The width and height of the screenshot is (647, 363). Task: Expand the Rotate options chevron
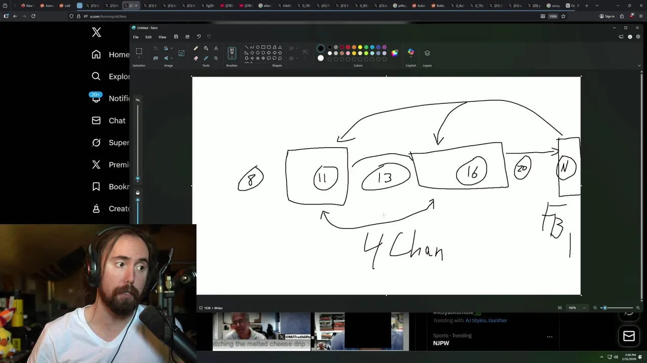pyautogui.click(x=171, y=48)
